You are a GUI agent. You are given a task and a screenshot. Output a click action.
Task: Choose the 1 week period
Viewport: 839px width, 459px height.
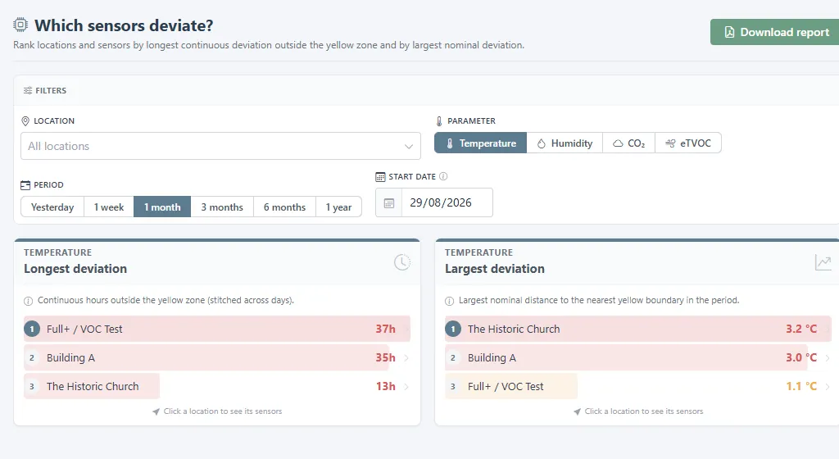click(x=109, y=207)
